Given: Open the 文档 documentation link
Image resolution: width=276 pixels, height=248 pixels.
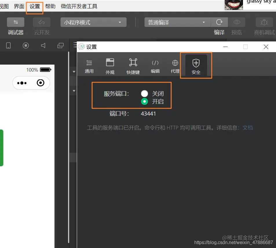Looking at the screenshot, I should pos(248,127).
